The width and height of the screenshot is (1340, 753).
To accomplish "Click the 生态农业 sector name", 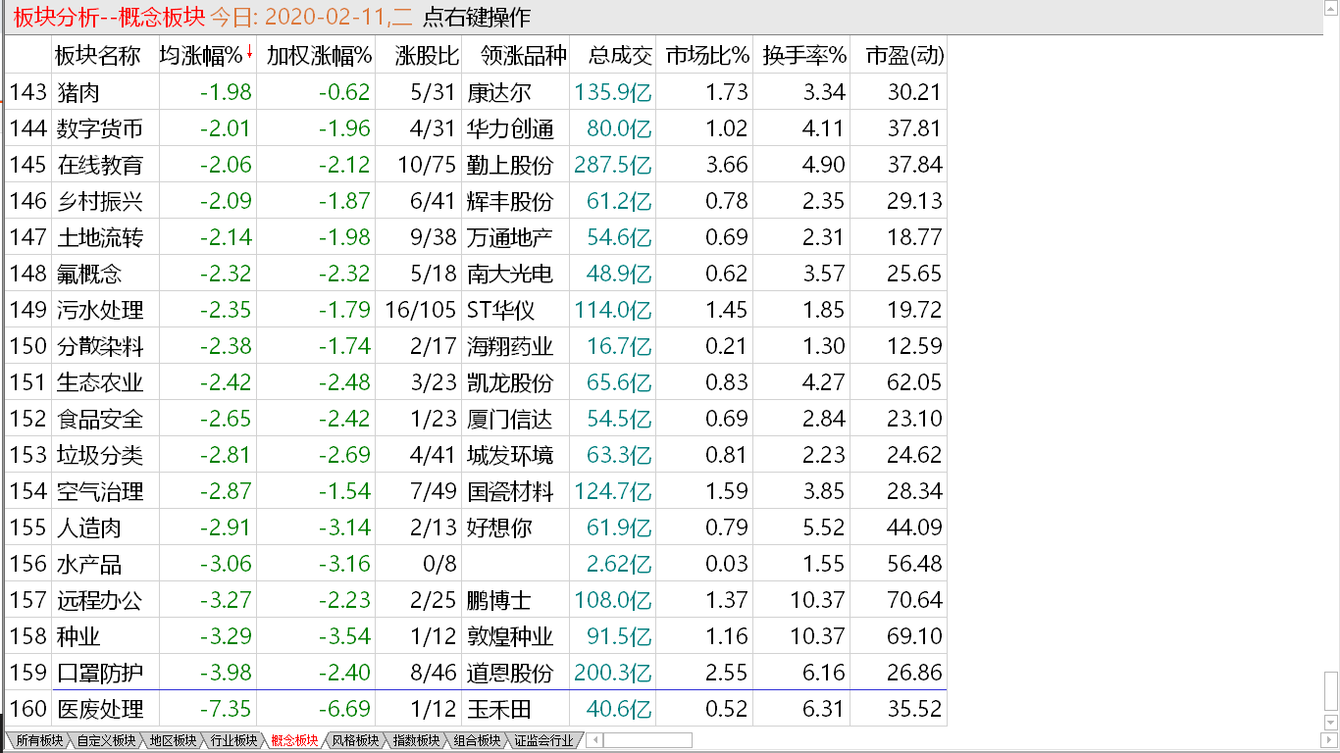I will tap(100, 382).
